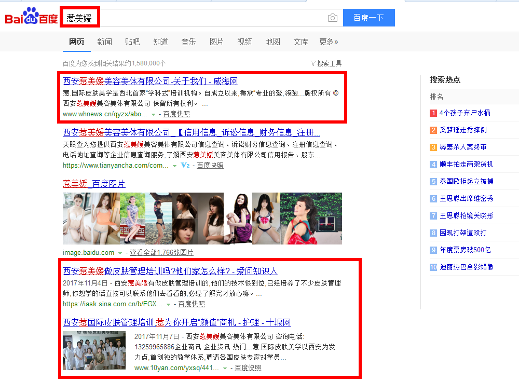Open the image thumbnail of woman with red bag
Image resolution: width=519 pixels, height=381 pixels.
click(x=311, y=219)
